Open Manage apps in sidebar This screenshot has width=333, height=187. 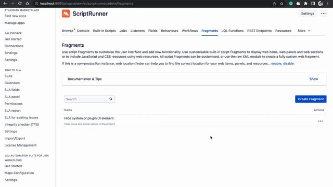(15, 23)
